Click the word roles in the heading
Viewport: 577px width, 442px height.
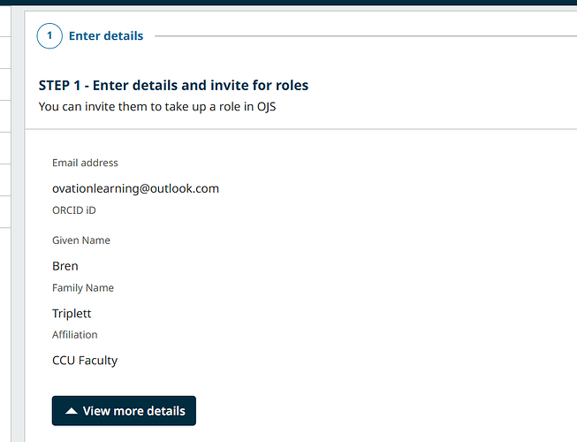[x=290, y=86]
